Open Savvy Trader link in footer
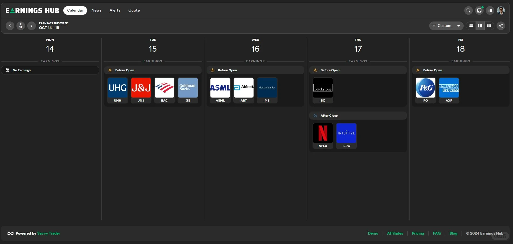Viewport: 513px width, 244px height. [x=48, y=233]
